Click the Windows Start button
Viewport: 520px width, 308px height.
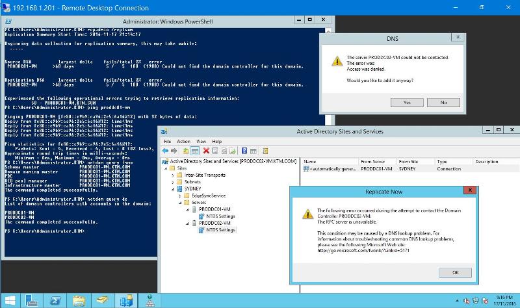tap(10, 301)
